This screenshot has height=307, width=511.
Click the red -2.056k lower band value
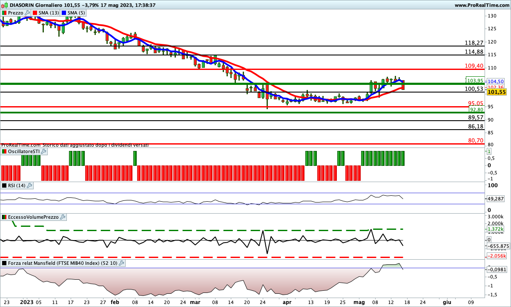click(497, 256)
